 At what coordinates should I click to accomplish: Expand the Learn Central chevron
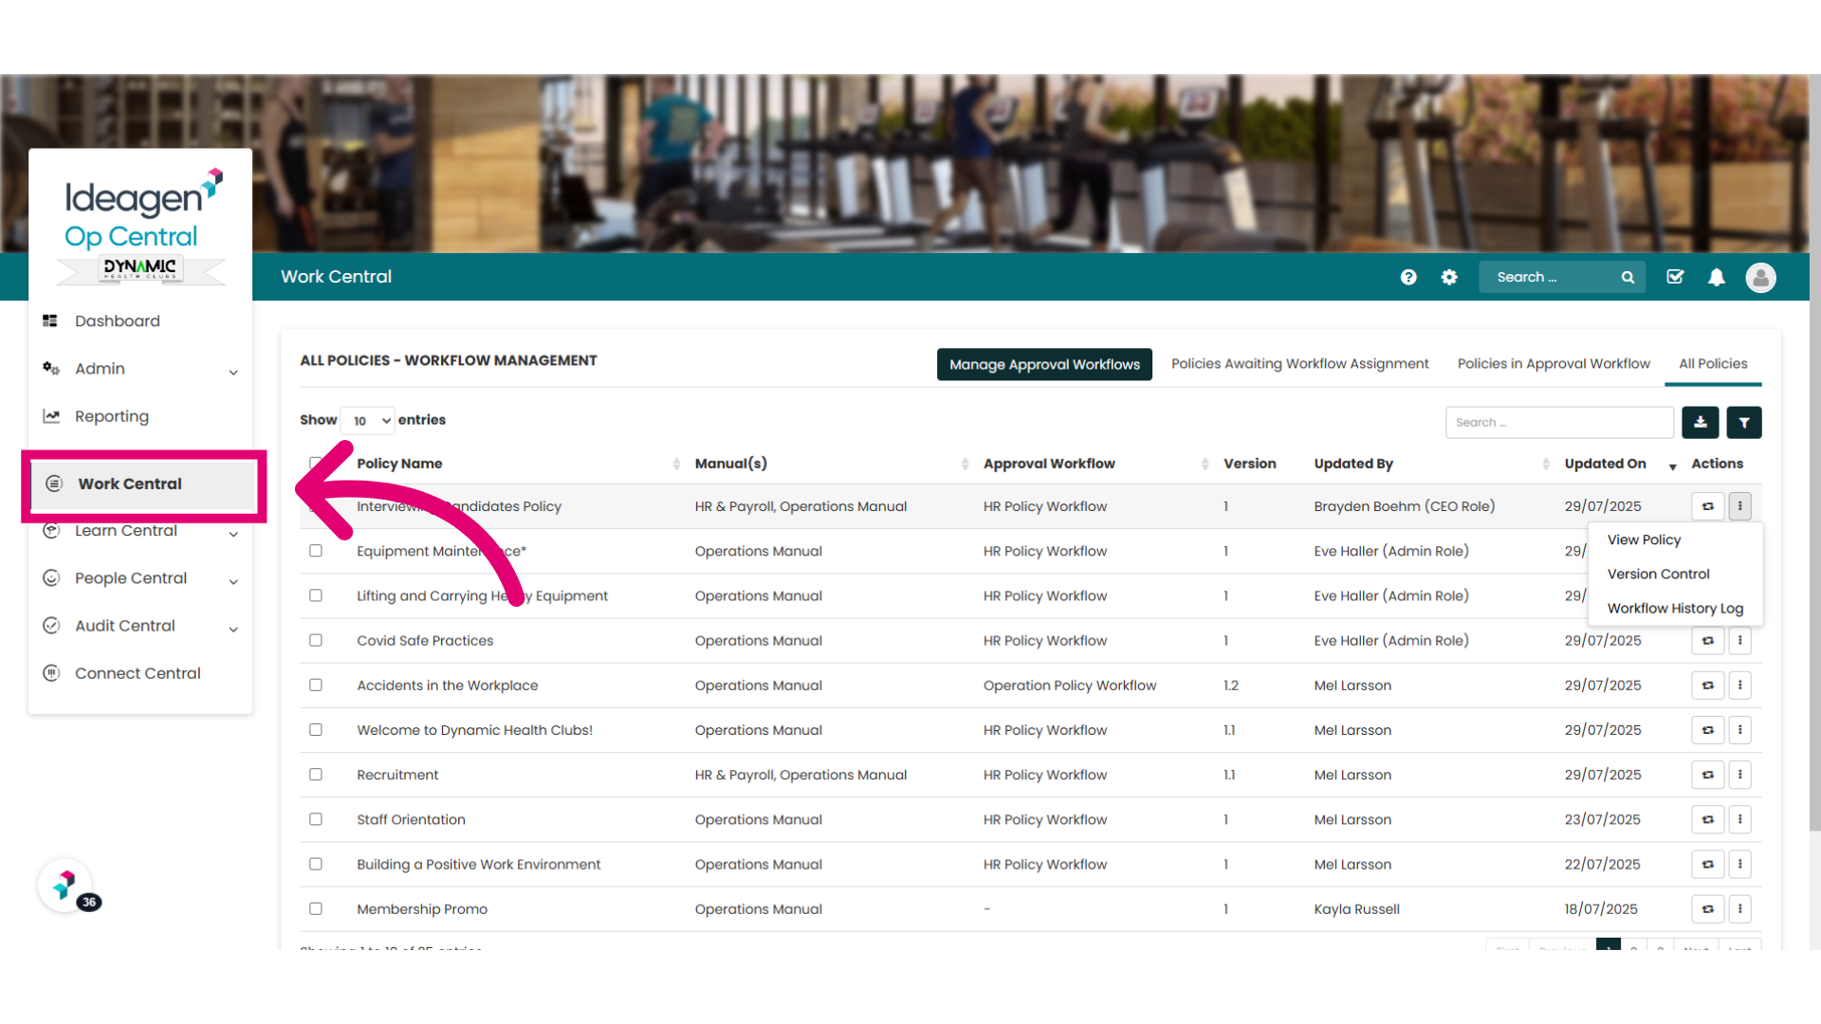click(x=233, y=534)
